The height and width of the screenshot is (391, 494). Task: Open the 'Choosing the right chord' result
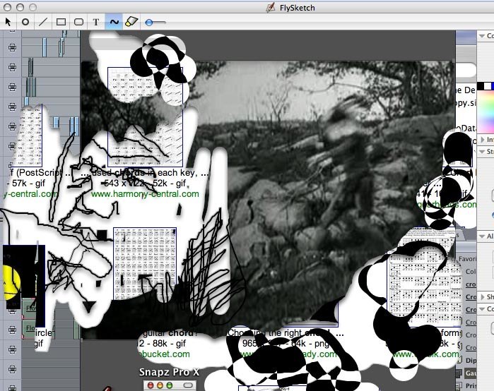pos(286,333)
